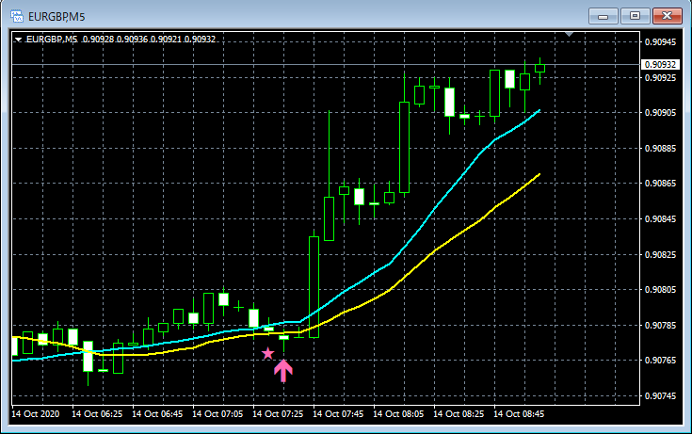This screenshot has width=692, height=434.
Task: Click the last candlestick on the chart
Action: (x=539, y=69)
